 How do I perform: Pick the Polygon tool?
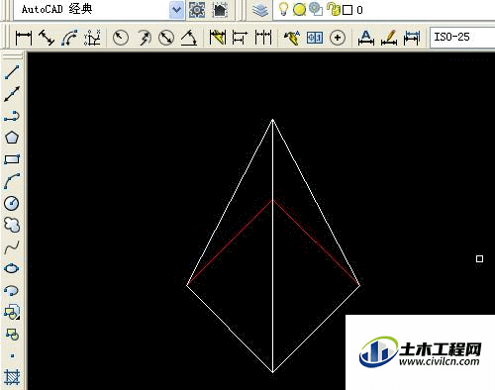click(12, 138)
